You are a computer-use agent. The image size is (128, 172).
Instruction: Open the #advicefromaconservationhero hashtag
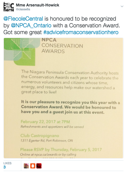pyautogui.click(x=81, y=32)
